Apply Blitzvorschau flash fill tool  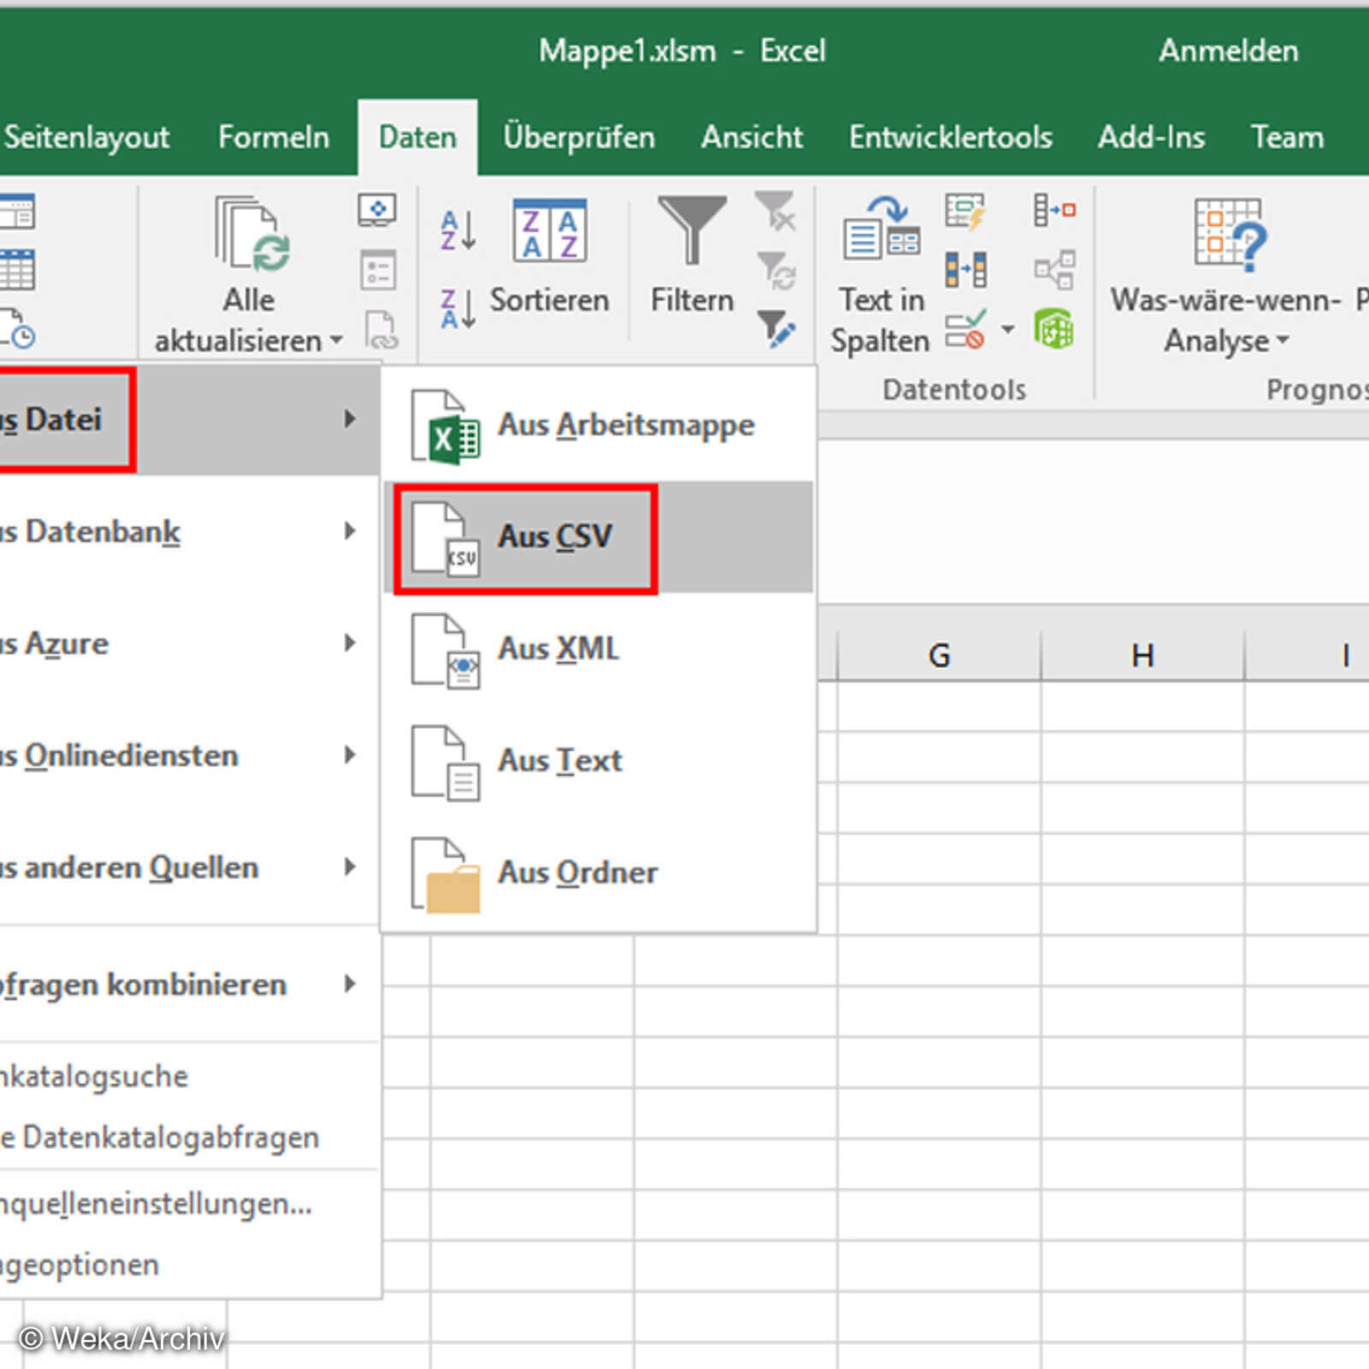[x=965, y=208]
